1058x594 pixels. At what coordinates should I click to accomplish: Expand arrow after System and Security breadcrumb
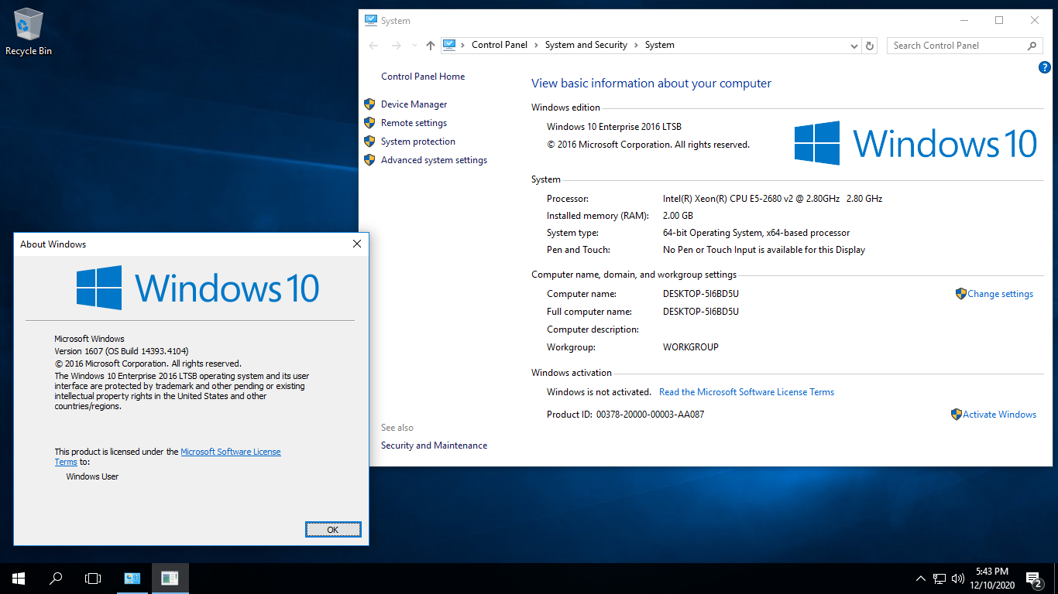(637, 45)
